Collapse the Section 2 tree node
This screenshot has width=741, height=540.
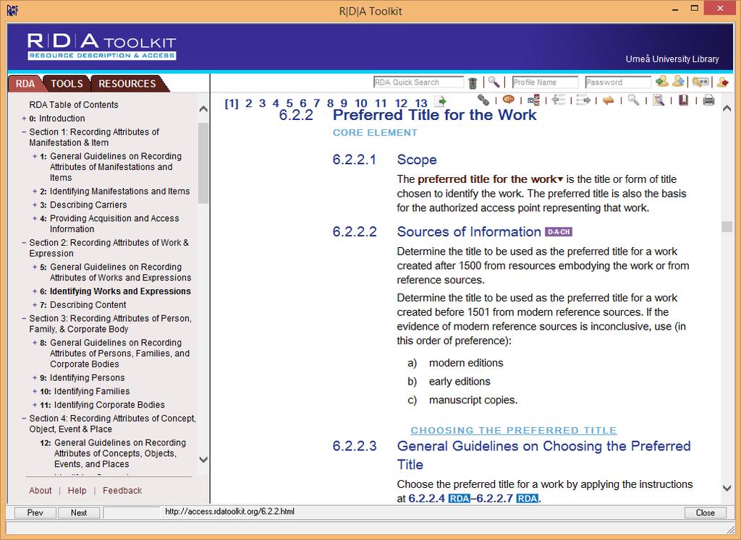(24, 243)
